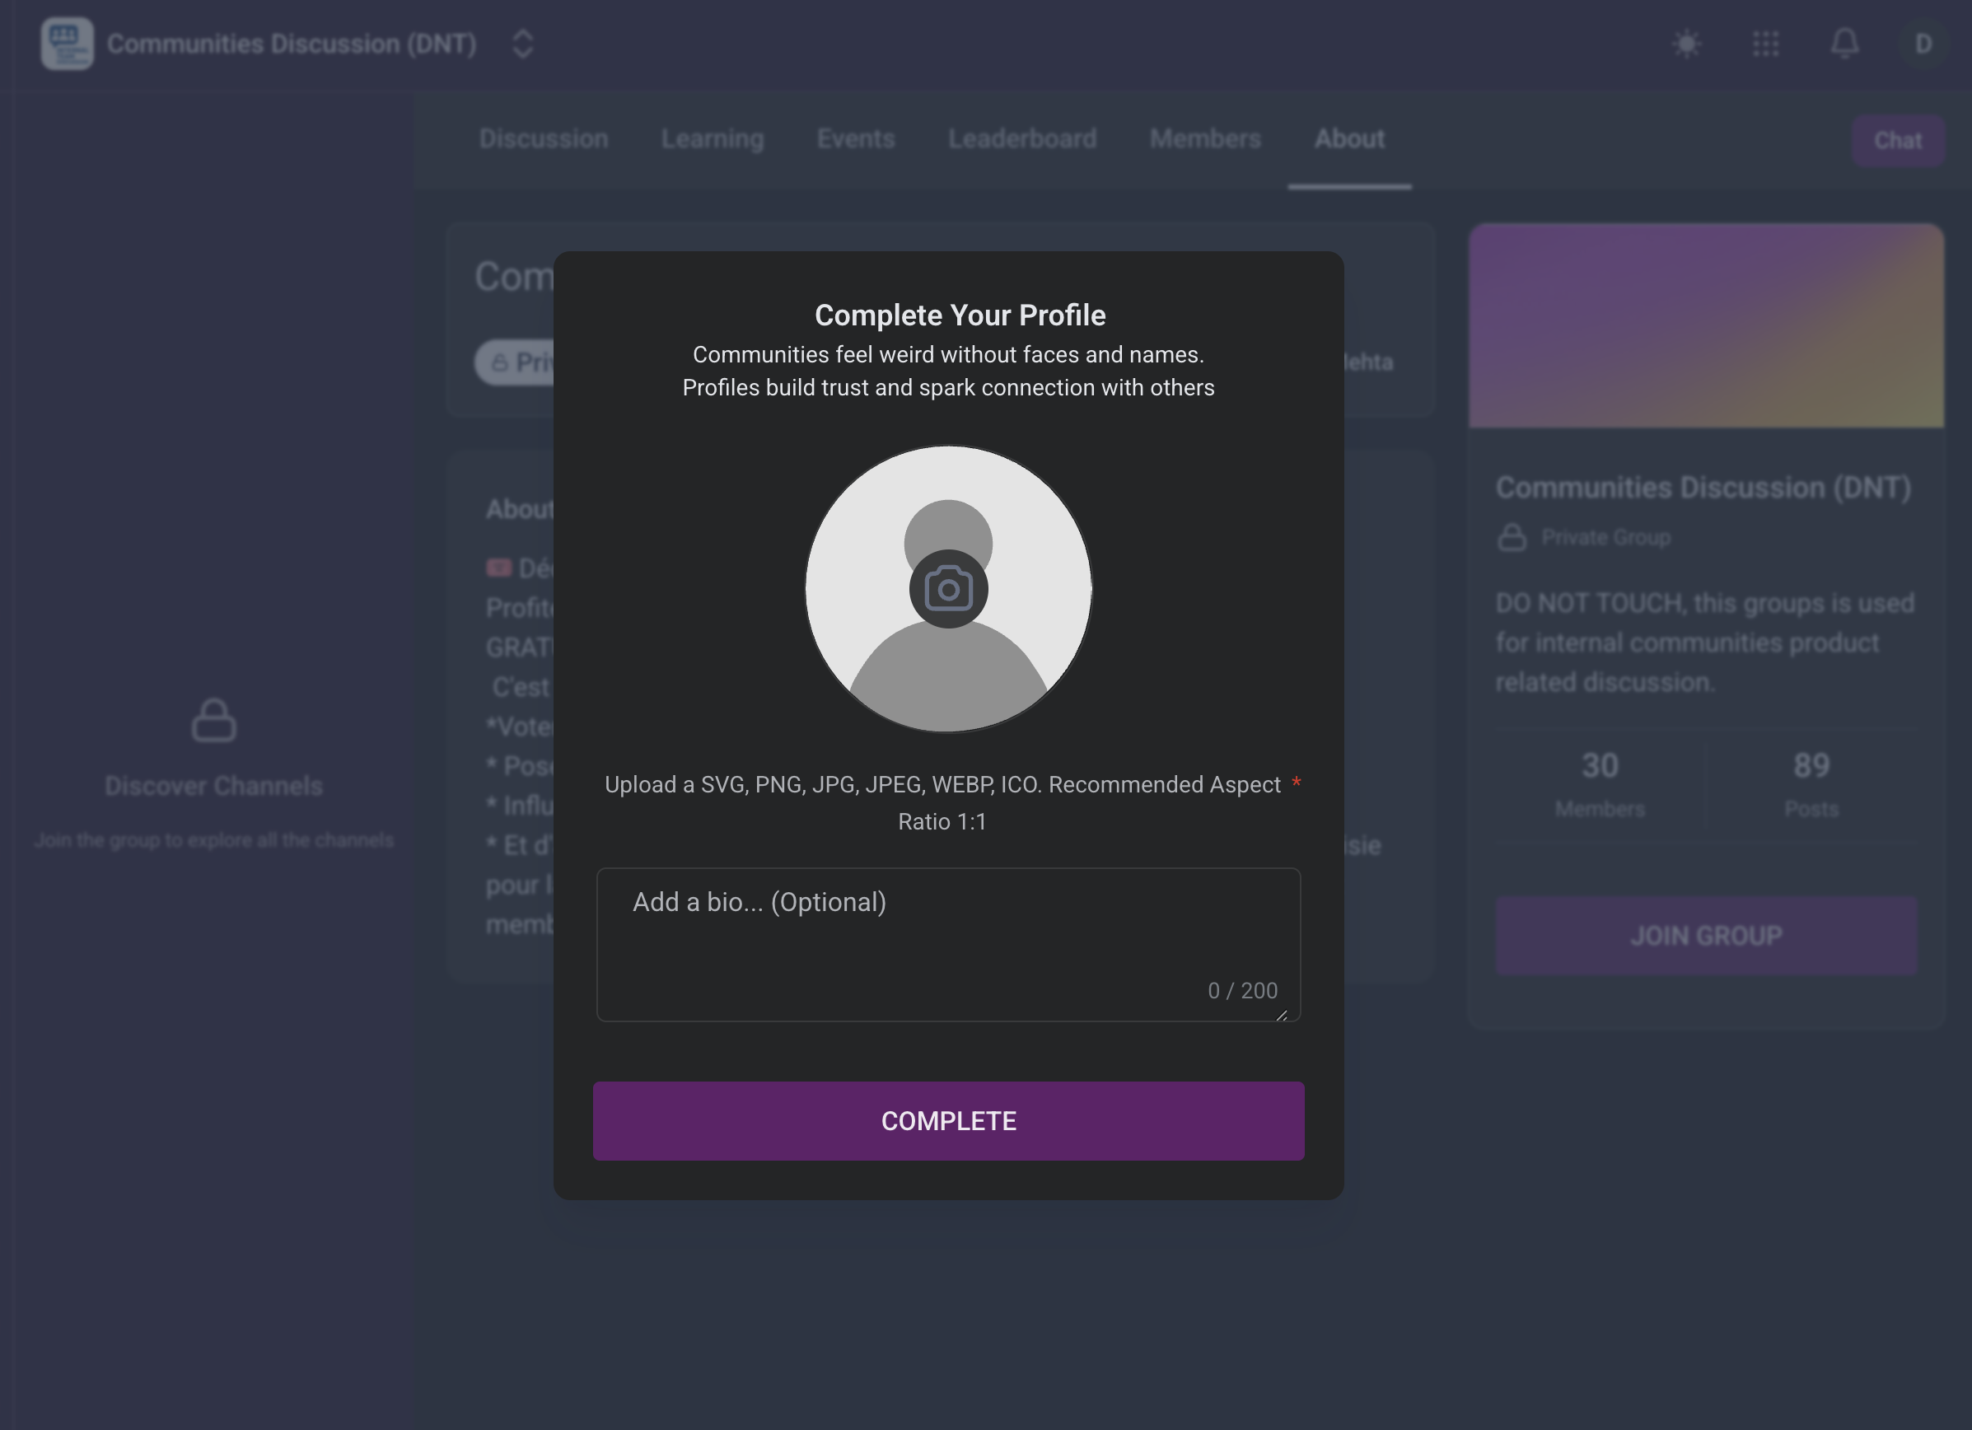The height and width of the screenshot is (1430, 1972).
Task: Open the Learning tab
Action: point(712,139)
